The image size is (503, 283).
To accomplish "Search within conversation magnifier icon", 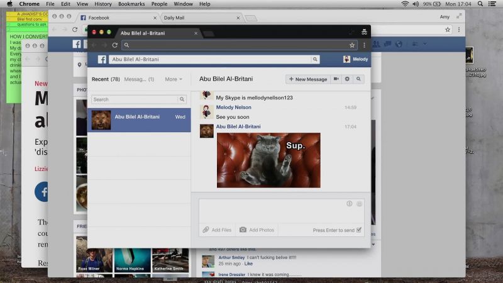I will pos(358,79).
